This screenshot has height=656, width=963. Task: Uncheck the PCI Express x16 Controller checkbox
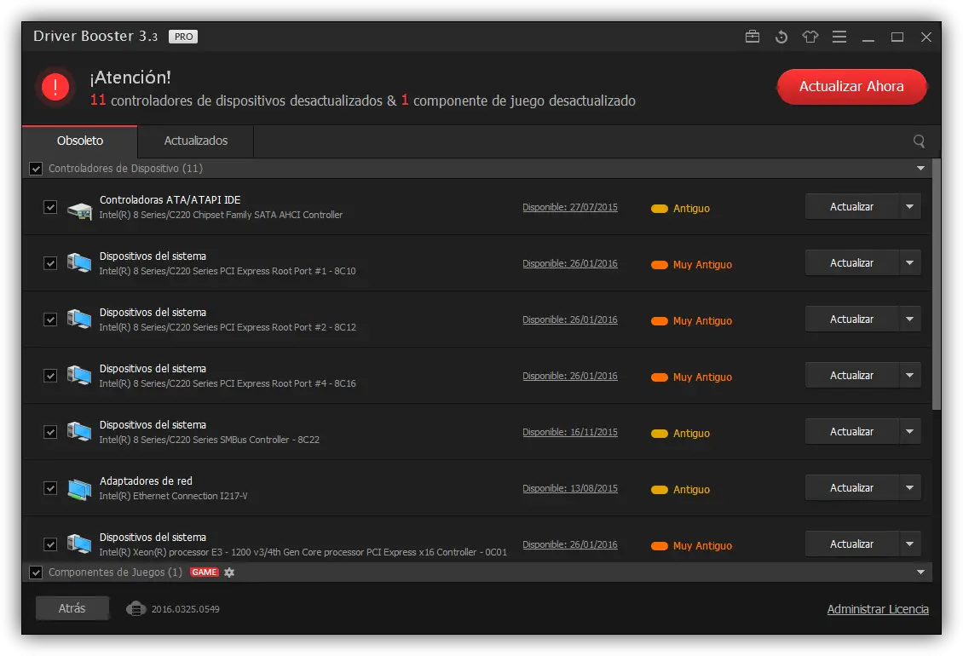coord(50,544)
